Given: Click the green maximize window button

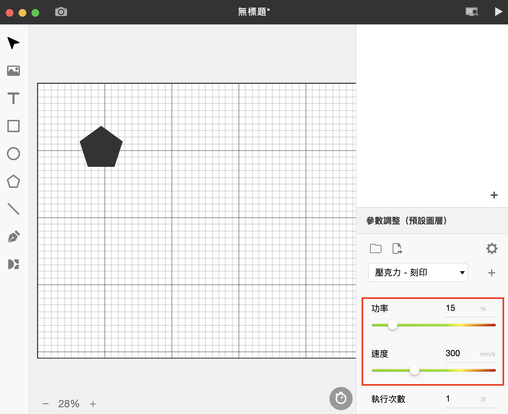Looking at the screenshot, I should [x=35, y=13].
